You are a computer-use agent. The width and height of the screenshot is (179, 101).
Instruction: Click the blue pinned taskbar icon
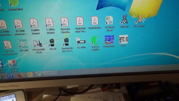[10, 76]
